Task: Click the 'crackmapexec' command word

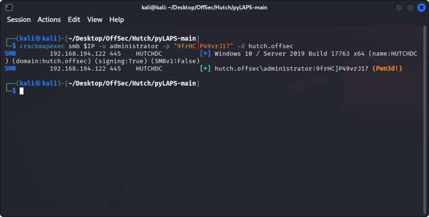Action: tap(42, 46)
